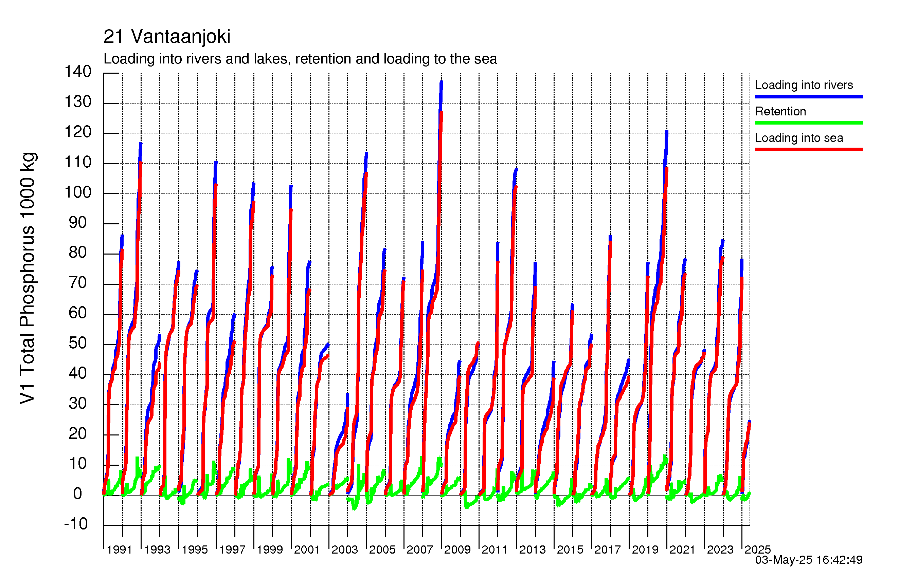
Task: Click the y-axis value 20
Action: pyautogui.click(x=78, y=433)
